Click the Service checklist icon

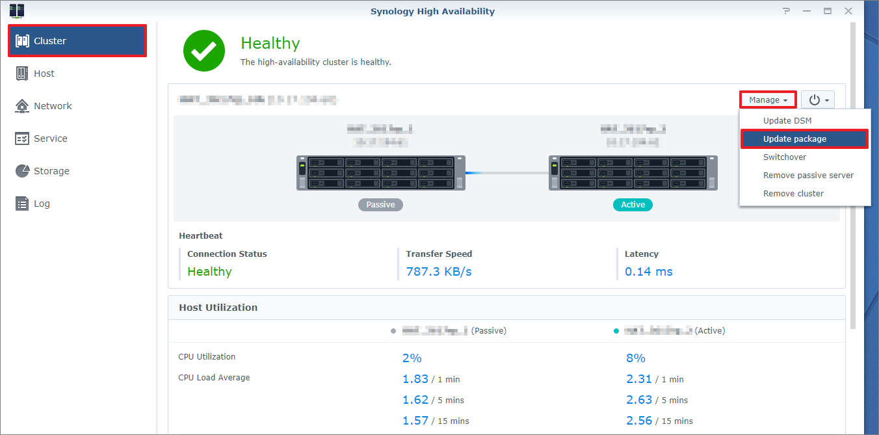tap(23, 138)
